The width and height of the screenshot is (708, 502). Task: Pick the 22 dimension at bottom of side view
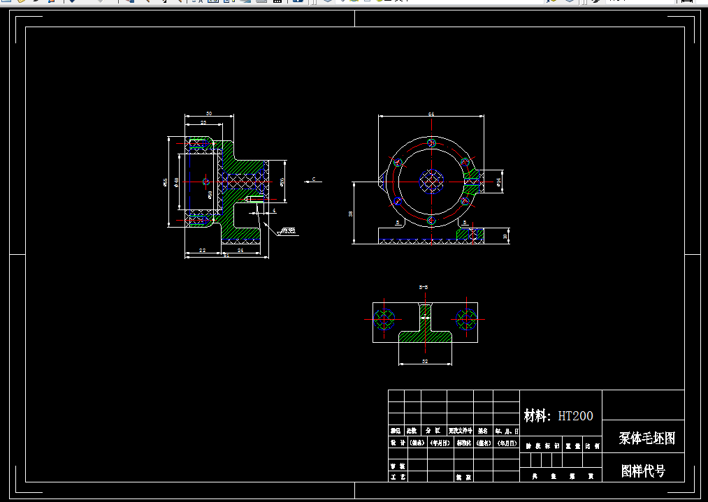(x=202, y=251)
